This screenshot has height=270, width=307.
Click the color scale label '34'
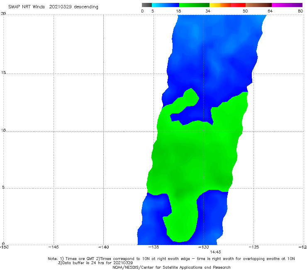pyautogui.click(x=208, y=11)
